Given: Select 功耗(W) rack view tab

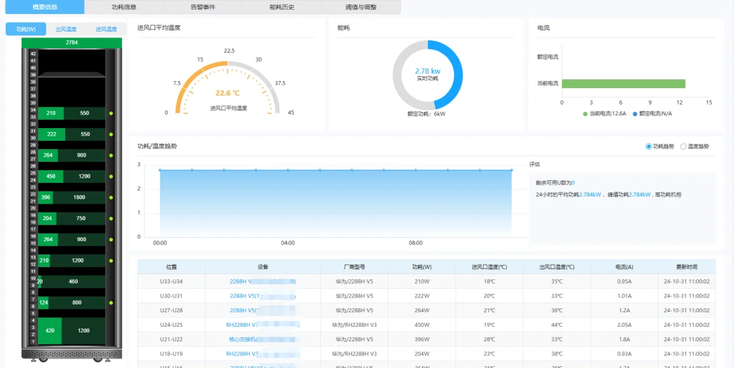Looking at the screenshot, I should (x=26, y=29).
